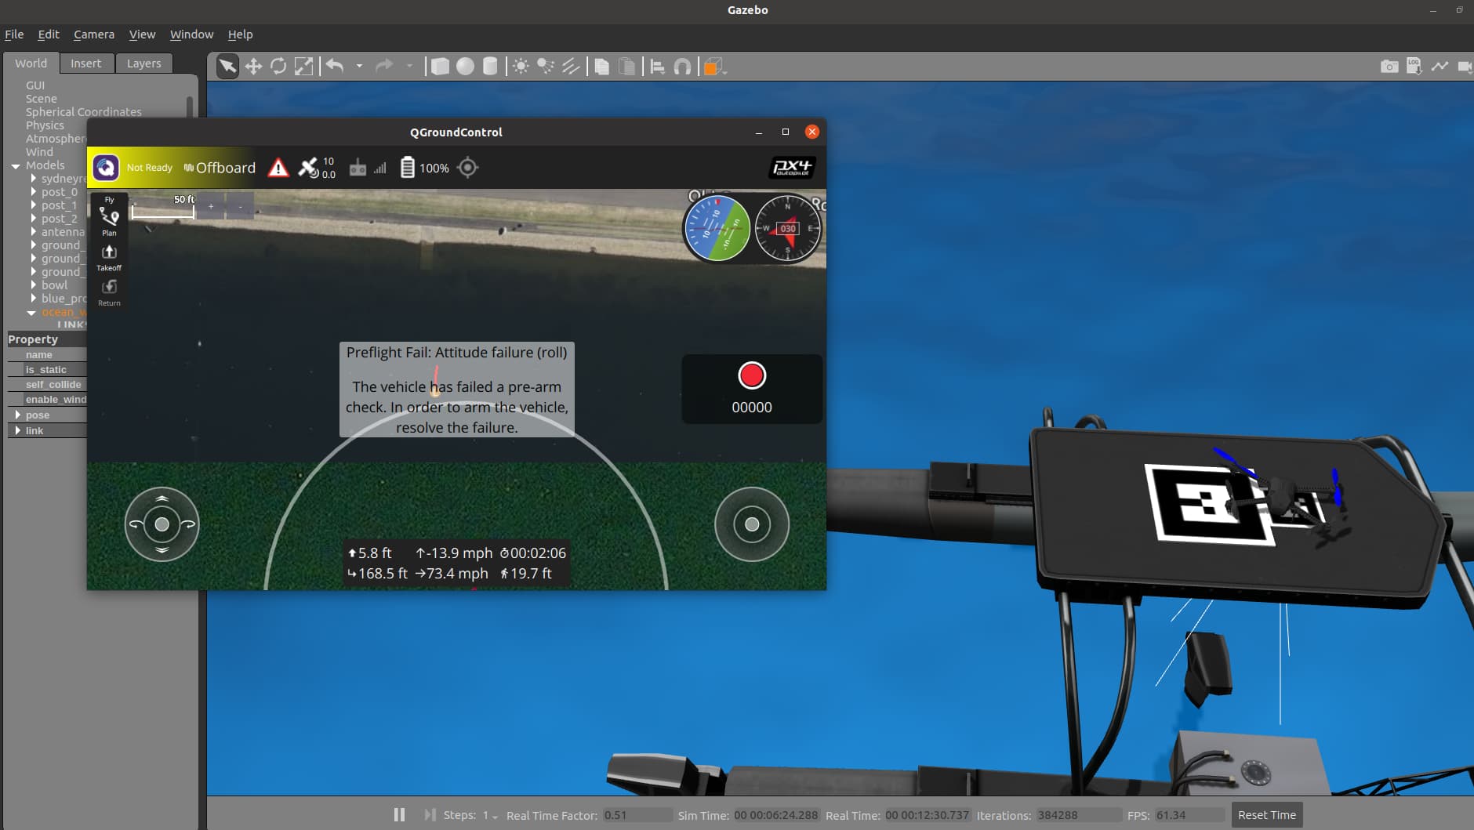
Task: Switch to the Layers tab
Action: 143,63
